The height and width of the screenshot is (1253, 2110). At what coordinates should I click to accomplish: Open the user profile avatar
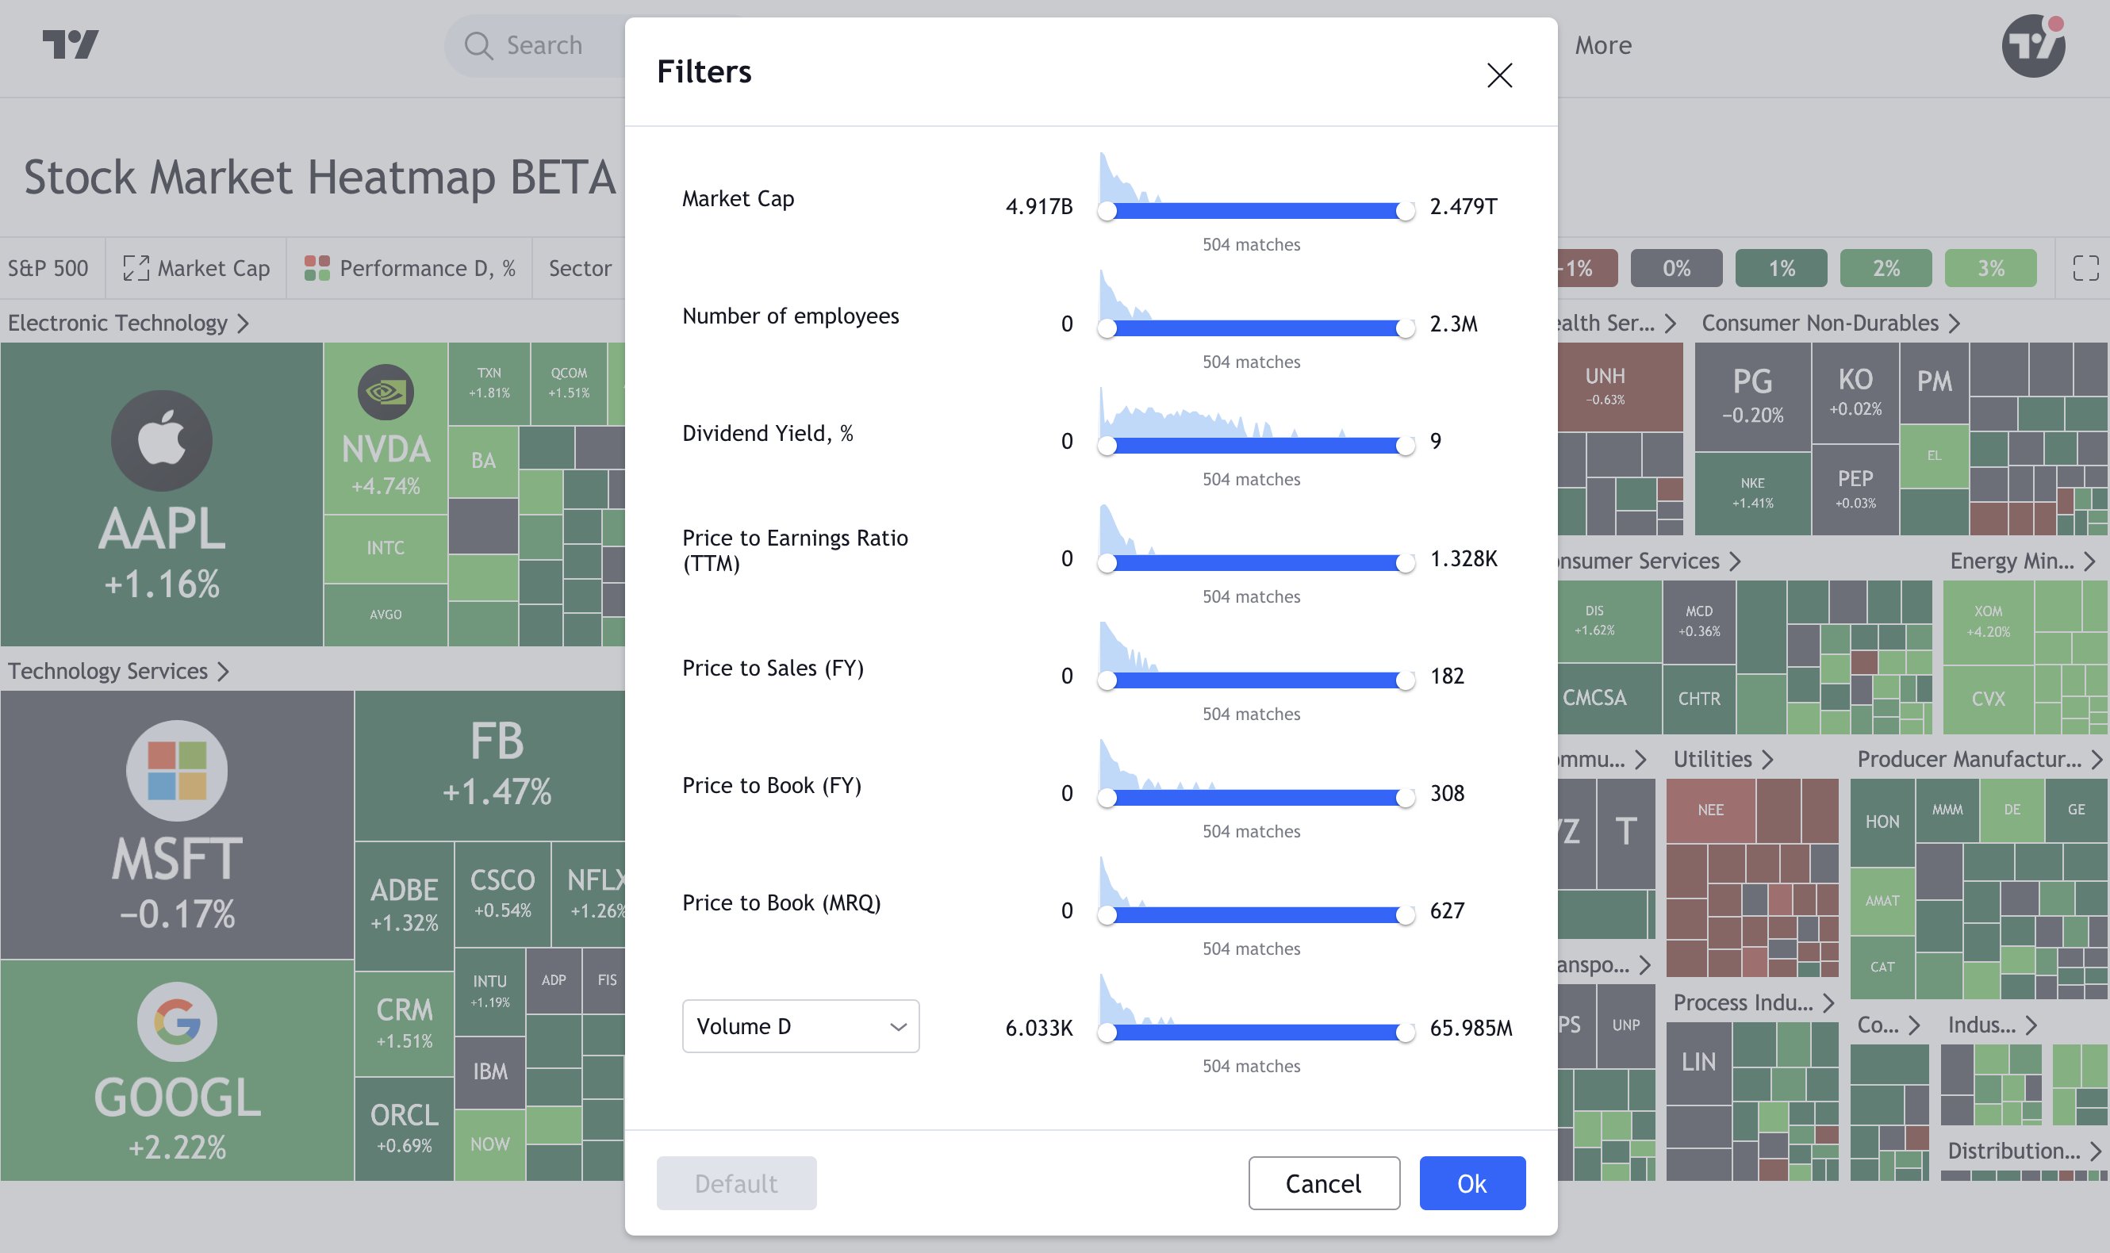2033,45
